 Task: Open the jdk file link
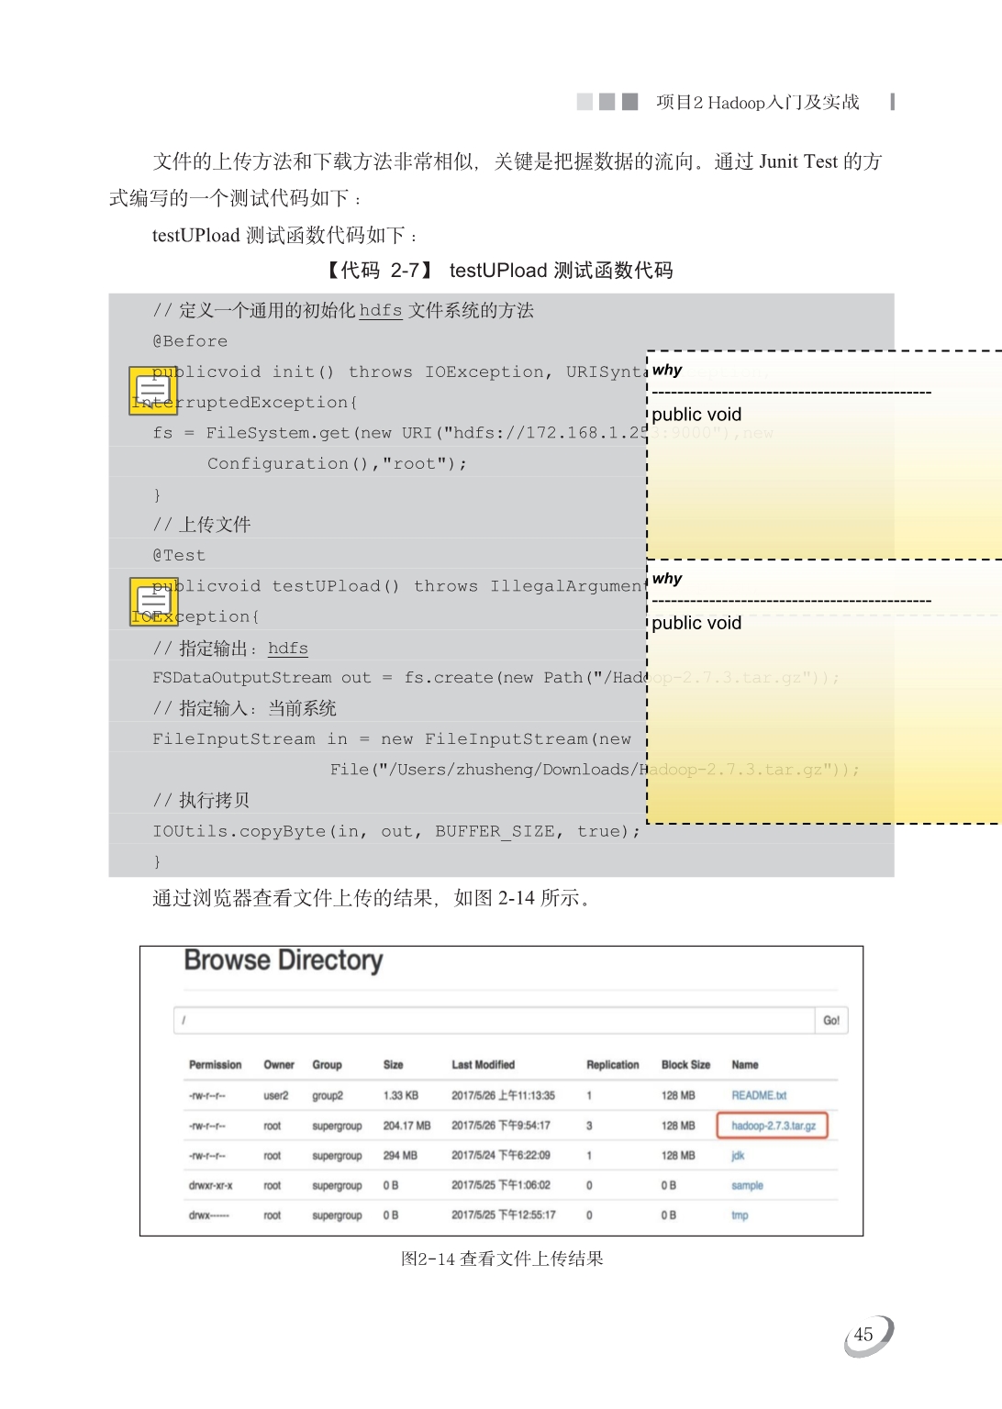pyautogui.click(x=738, y=1156)
